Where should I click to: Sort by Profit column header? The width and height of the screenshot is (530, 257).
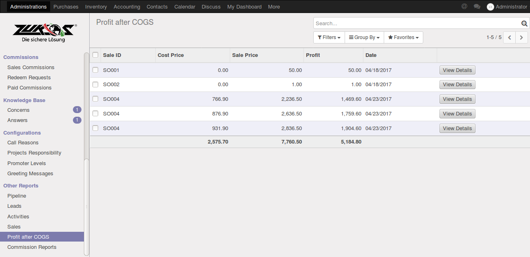click(x=334, y=55)
